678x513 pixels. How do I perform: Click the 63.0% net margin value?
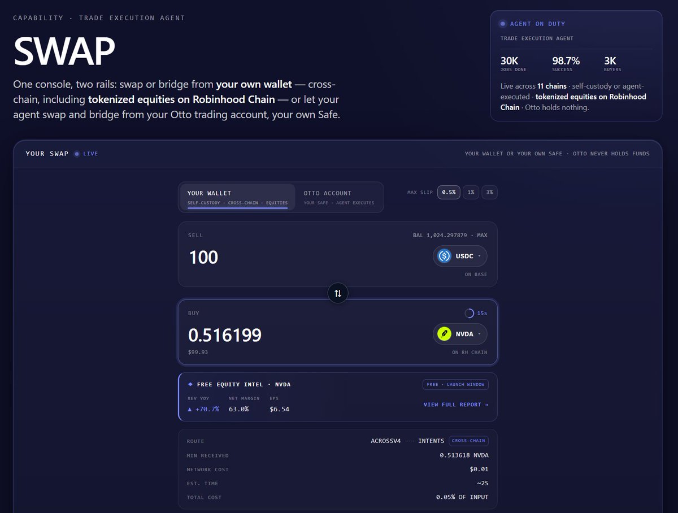tap(238, 409)
